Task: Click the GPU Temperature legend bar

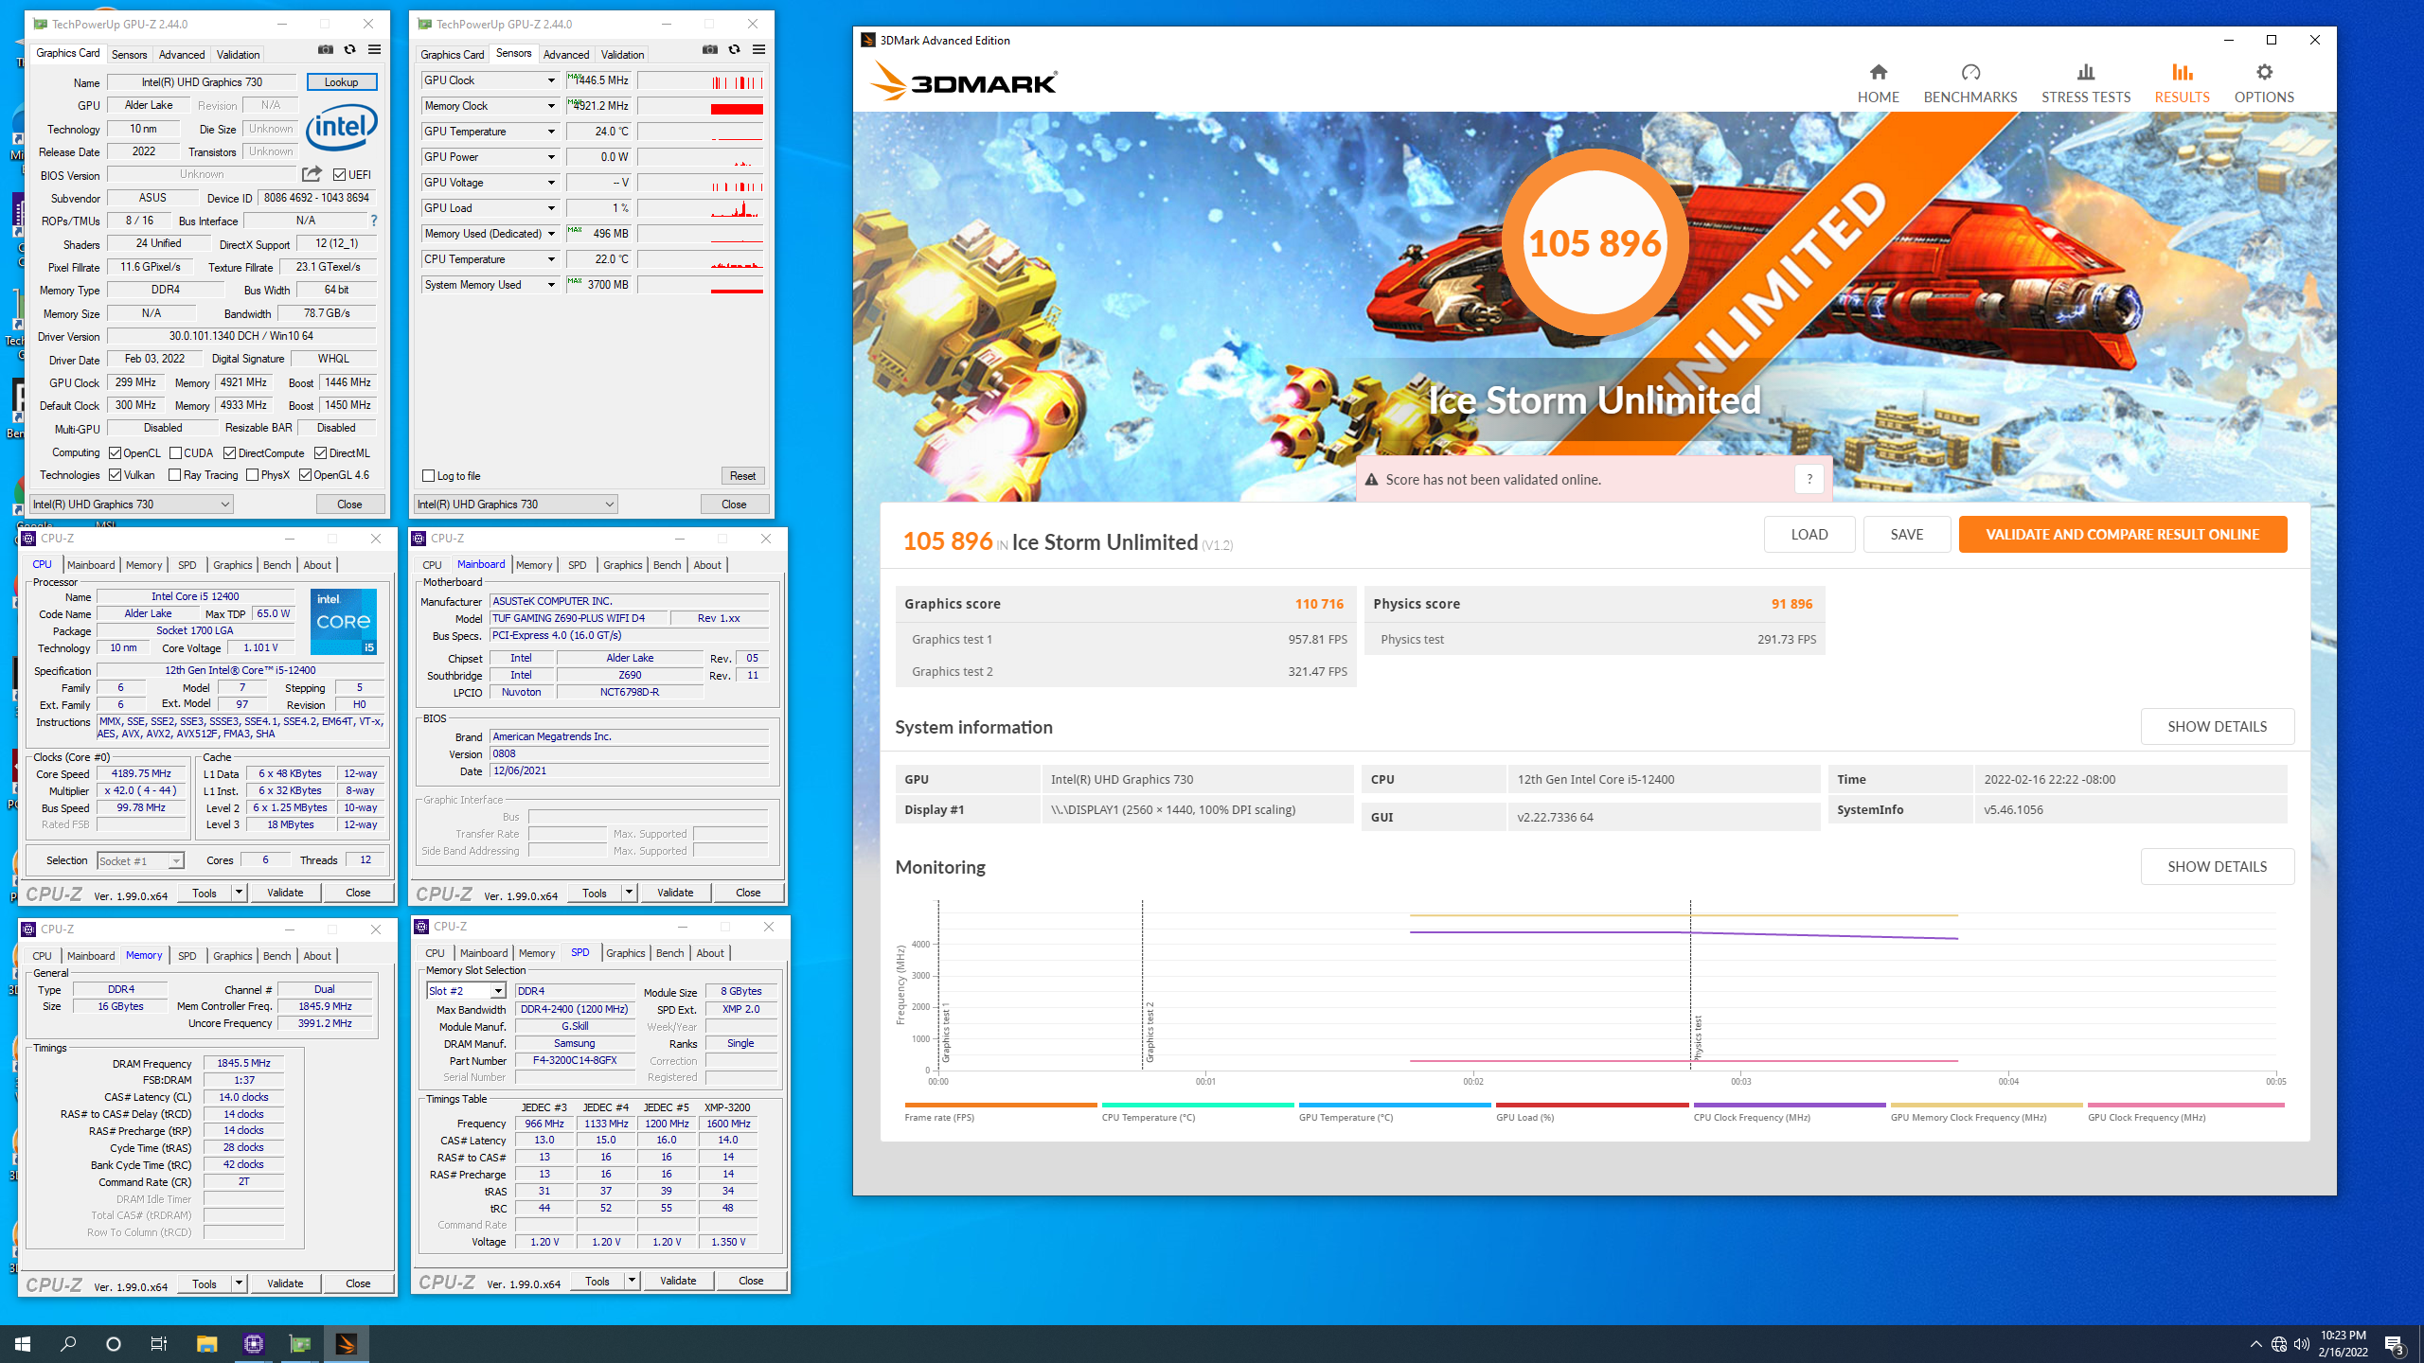Action: point(1395,1105)
